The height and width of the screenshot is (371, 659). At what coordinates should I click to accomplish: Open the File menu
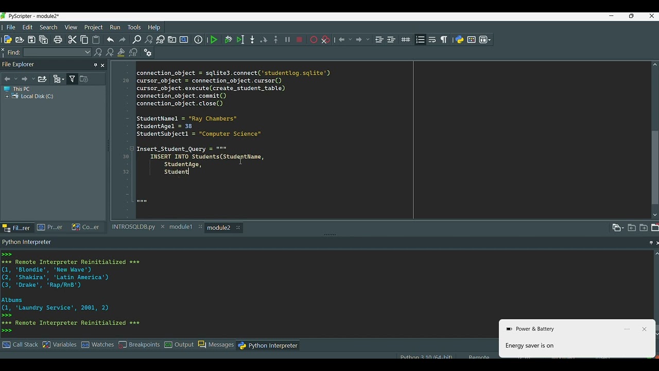11,27
